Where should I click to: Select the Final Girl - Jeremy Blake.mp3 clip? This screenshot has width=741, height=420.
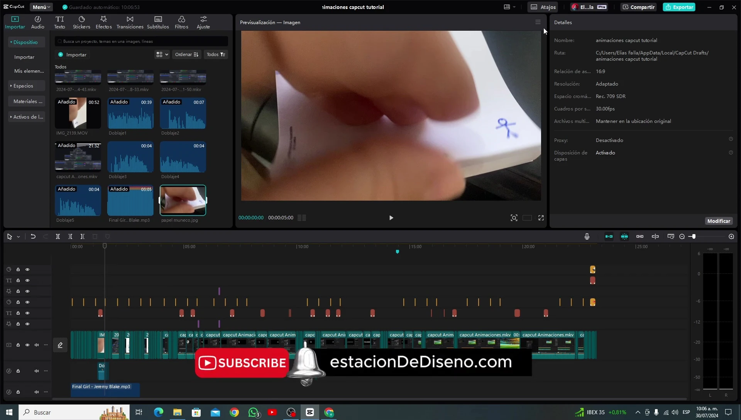tap(105, 390)
